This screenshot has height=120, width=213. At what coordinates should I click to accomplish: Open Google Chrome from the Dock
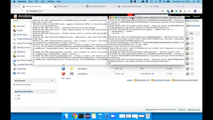[x=75, y=116]
